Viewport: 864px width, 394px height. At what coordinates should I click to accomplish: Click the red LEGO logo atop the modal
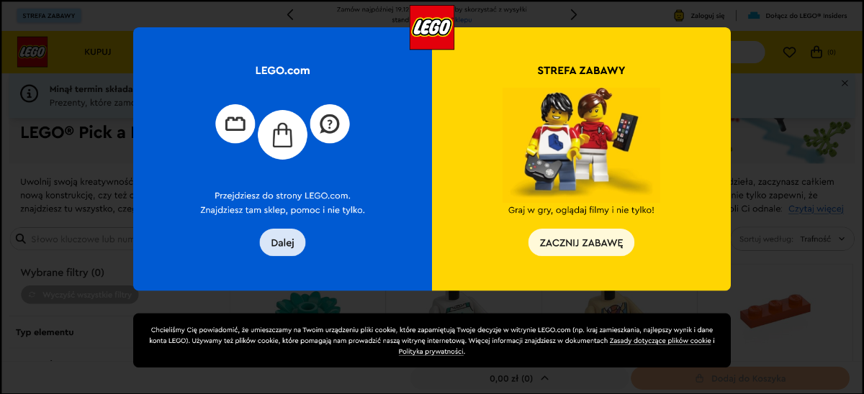[x=432, y=27]
